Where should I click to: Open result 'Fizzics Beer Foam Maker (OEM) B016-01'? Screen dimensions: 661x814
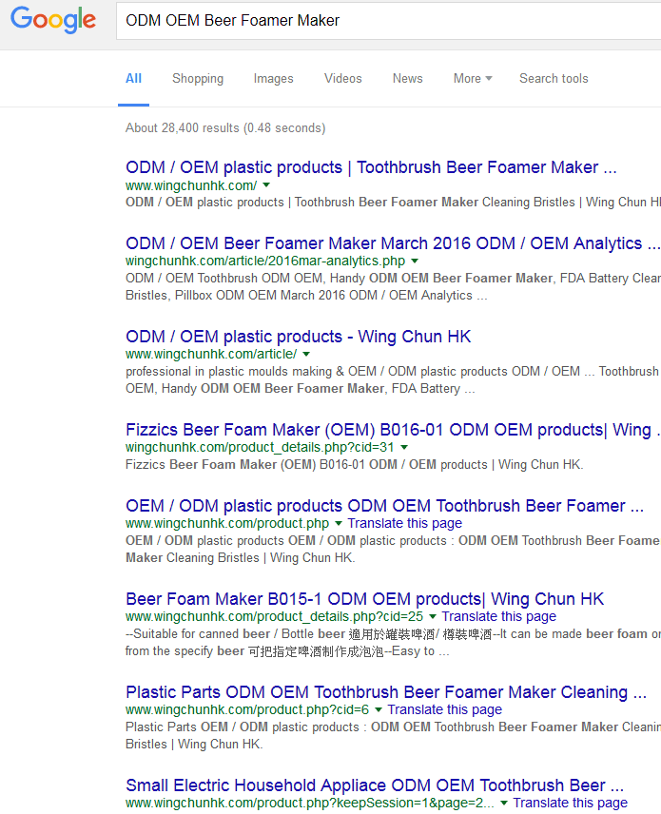point(393,430)
